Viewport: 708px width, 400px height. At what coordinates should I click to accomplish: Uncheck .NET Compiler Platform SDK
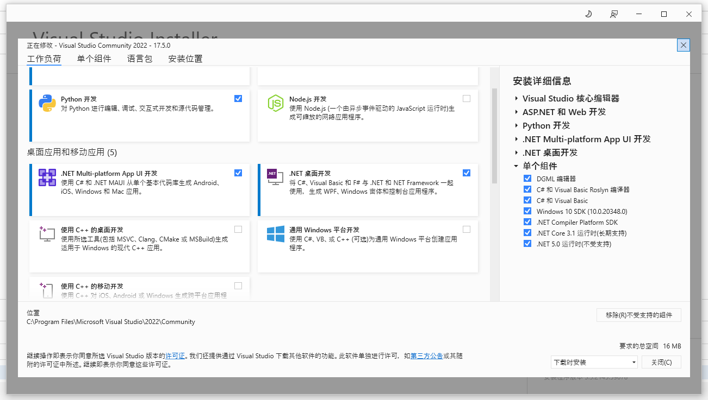[x=527, y=222]
